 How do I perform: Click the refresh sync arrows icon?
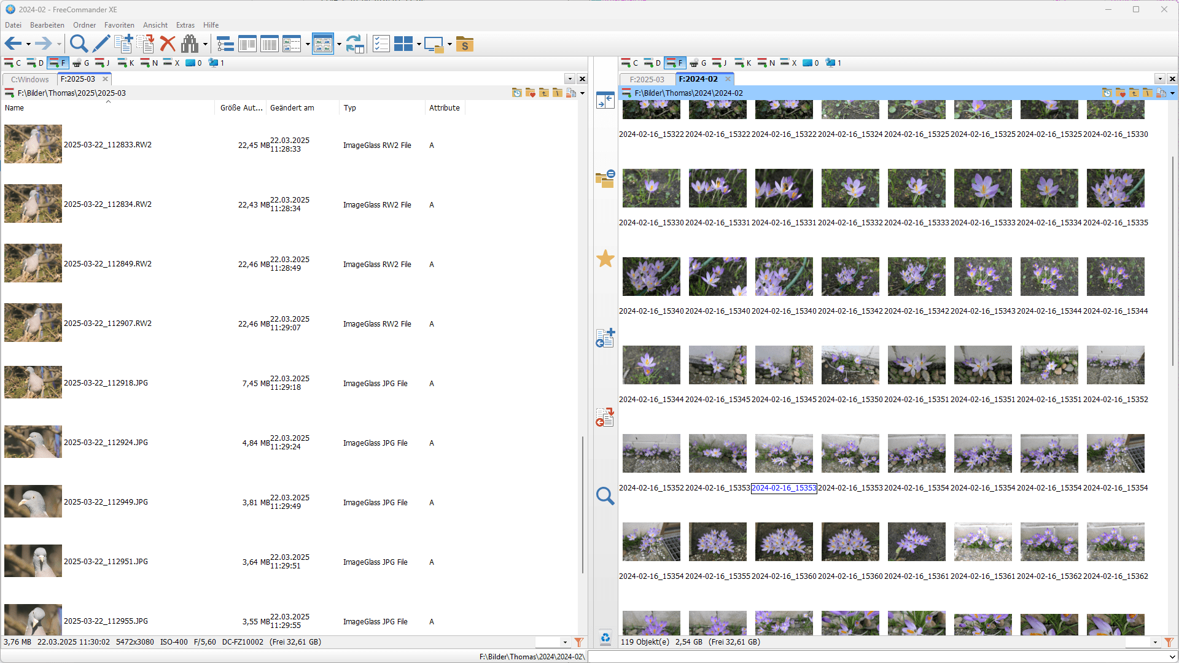point(354,44)
